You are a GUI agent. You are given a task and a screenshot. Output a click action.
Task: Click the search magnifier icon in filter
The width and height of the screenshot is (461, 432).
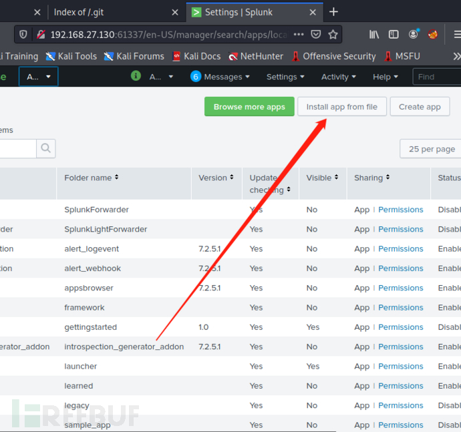point(46,148)
